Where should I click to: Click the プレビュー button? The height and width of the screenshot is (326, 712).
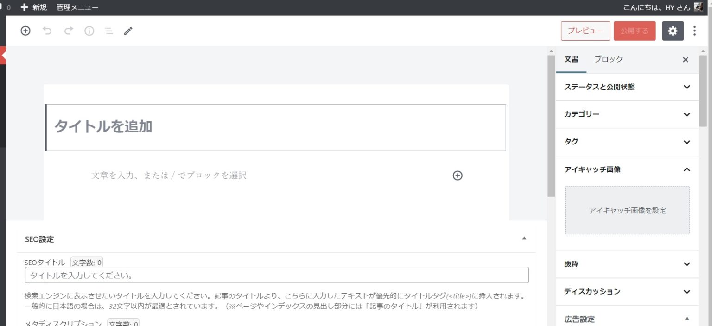(x=585, y=31)
